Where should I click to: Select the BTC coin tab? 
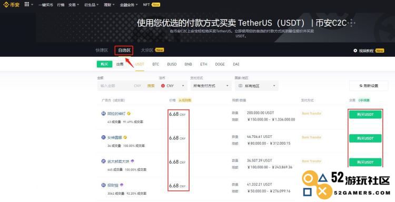[156, 64]
